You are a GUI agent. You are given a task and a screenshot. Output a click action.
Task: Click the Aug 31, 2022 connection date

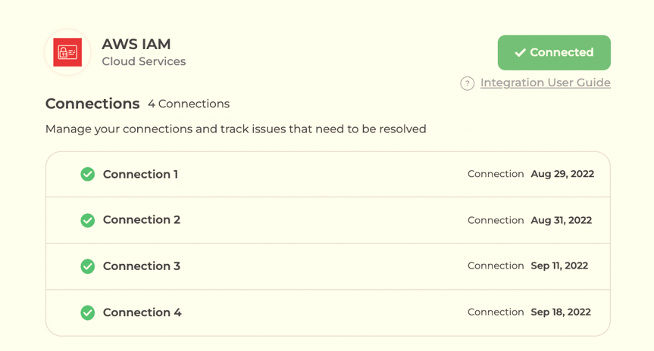(561, 220)
